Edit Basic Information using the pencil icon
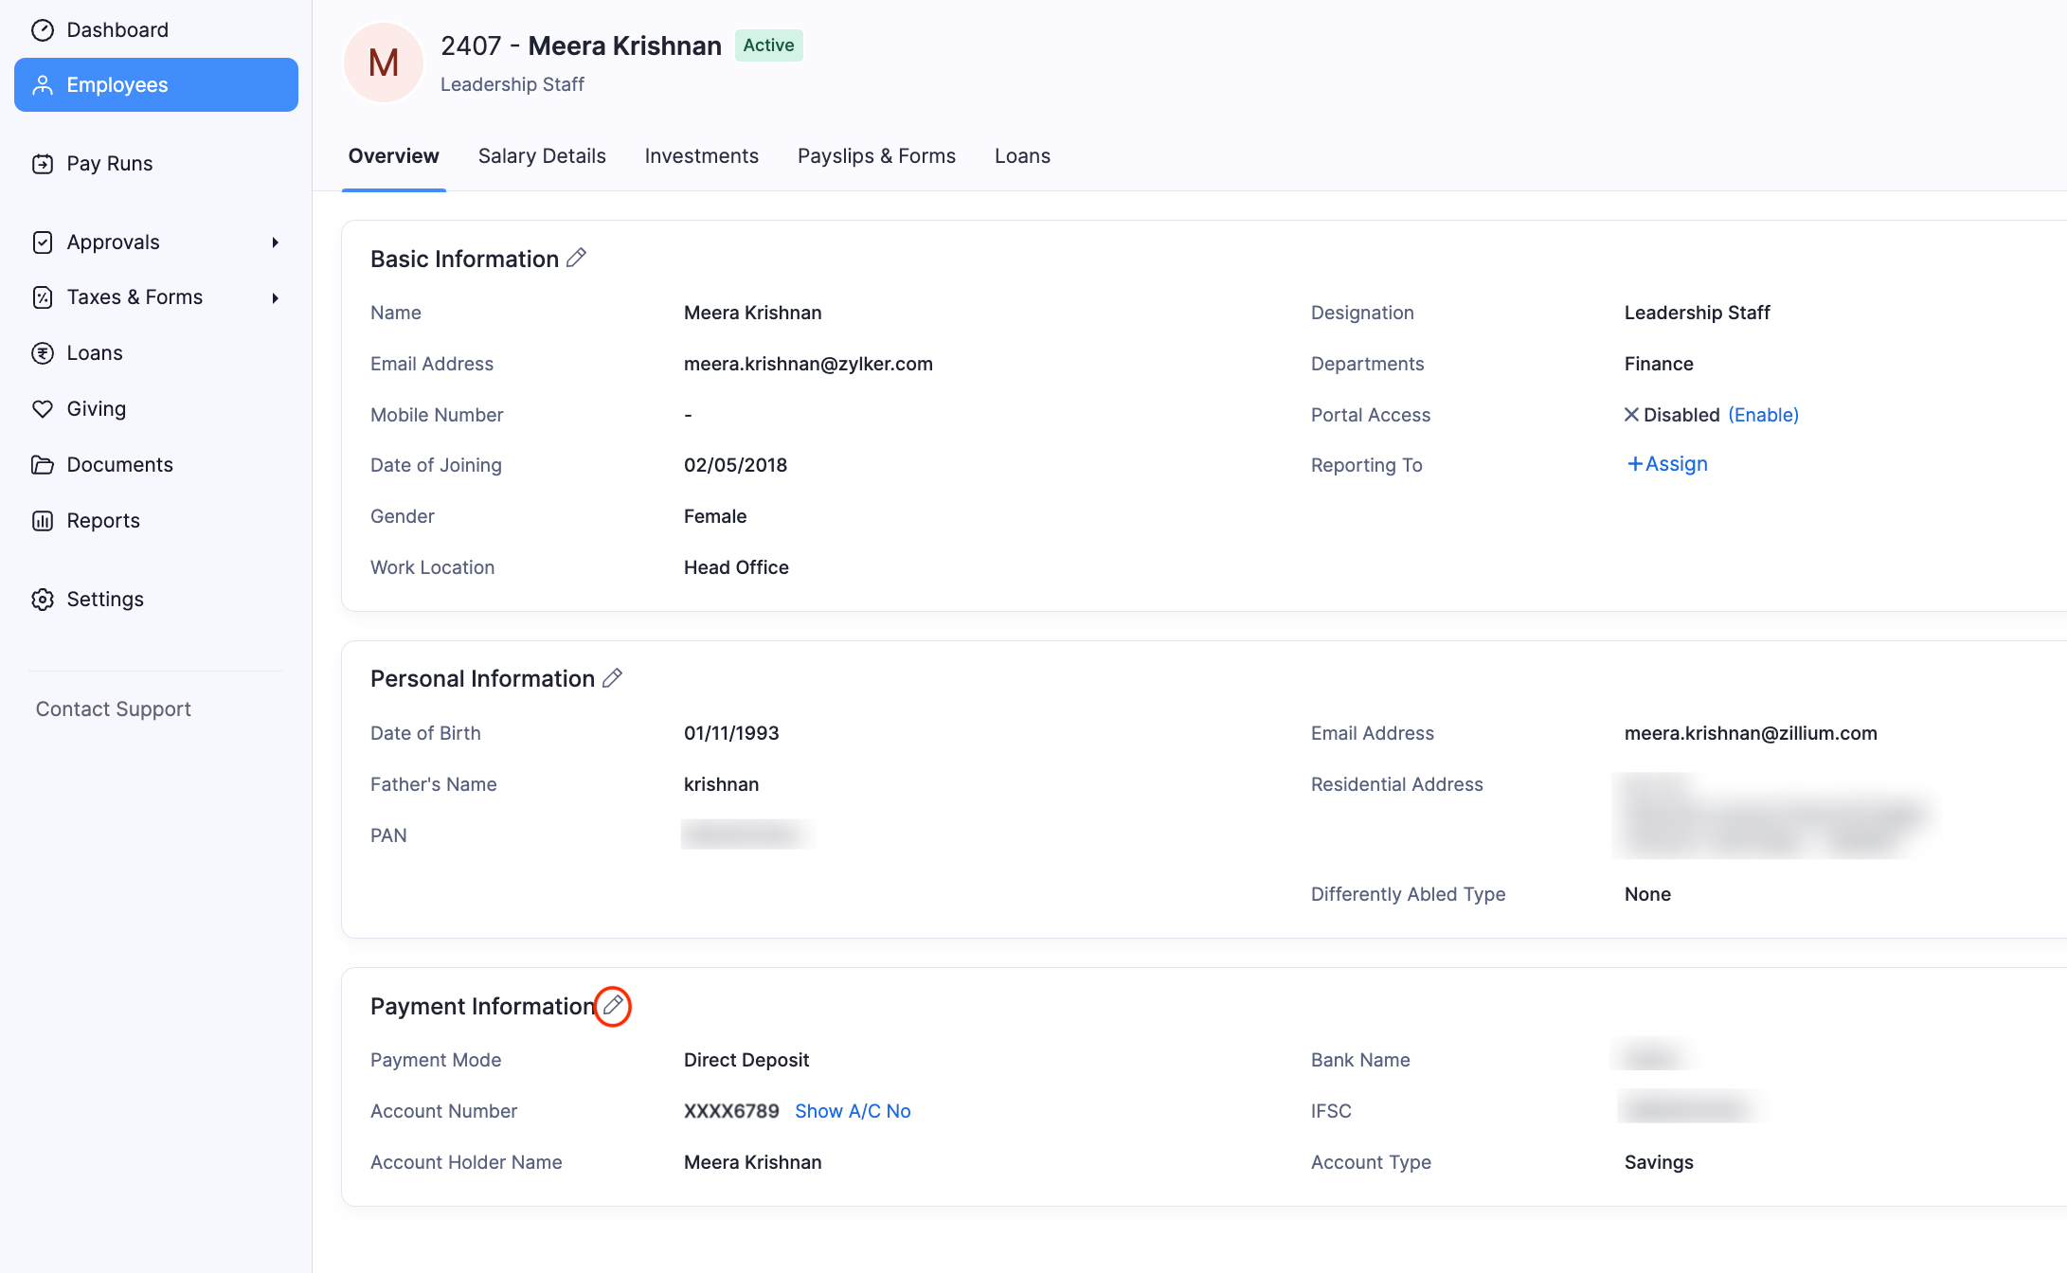This screenshot has width=2067, height=1273. (x=577, y=257)
